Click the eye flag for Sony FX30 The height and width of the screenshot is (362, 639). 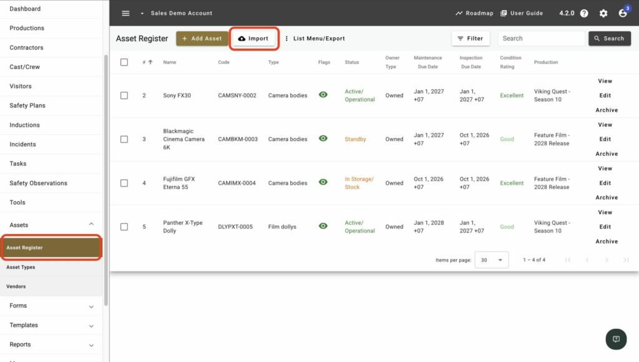[323, 95]
